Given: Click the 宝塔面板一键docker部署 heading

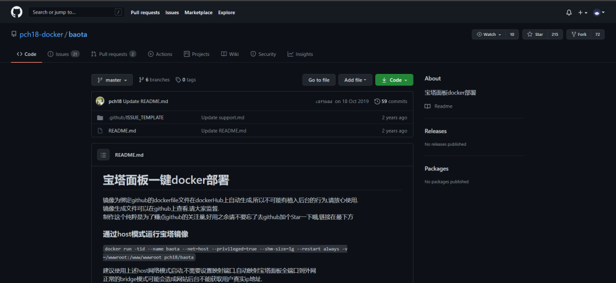Looking at the screenshot, I should click(x=166, y=181).
